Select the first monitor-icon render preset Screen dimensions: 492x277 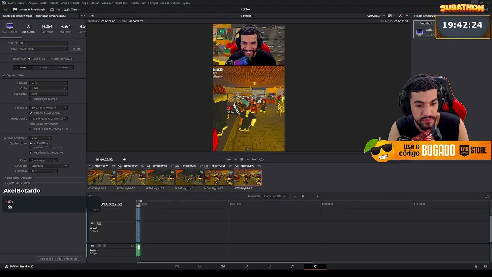[10, 27]
